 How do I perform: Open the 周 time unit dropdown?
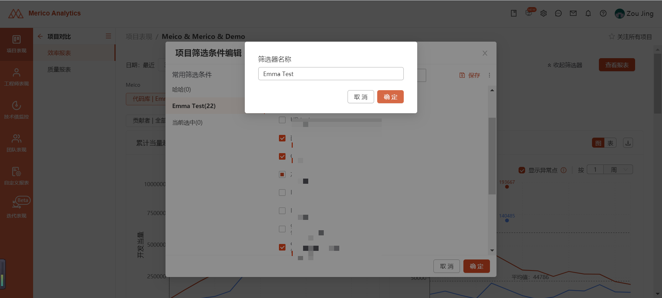tap(618, 170)
